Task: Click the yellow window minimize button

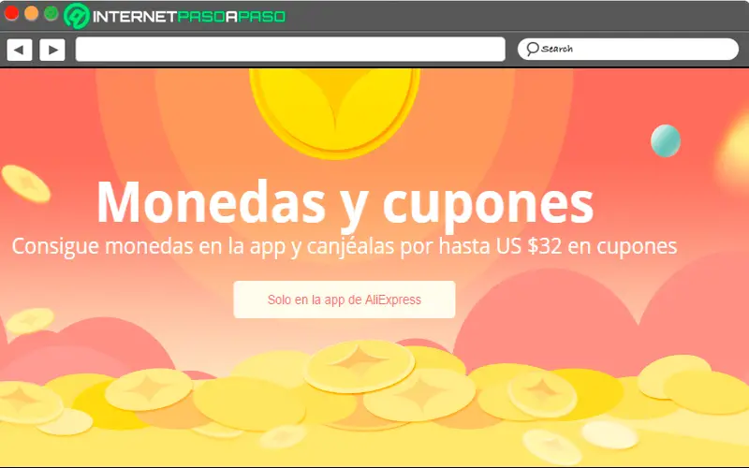Action: 32,13
